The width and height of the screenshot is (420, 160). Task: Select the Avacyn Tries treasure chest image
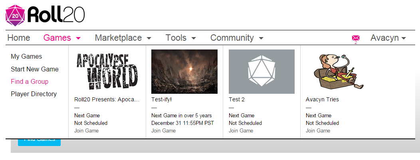[339, 71]
